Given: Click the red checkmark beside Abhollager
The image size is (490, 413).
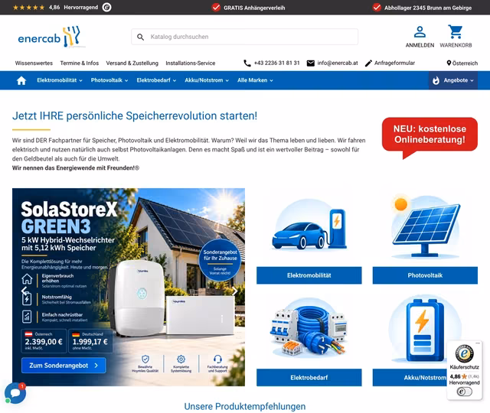Looking at the screenshot, I should (377, 8).
